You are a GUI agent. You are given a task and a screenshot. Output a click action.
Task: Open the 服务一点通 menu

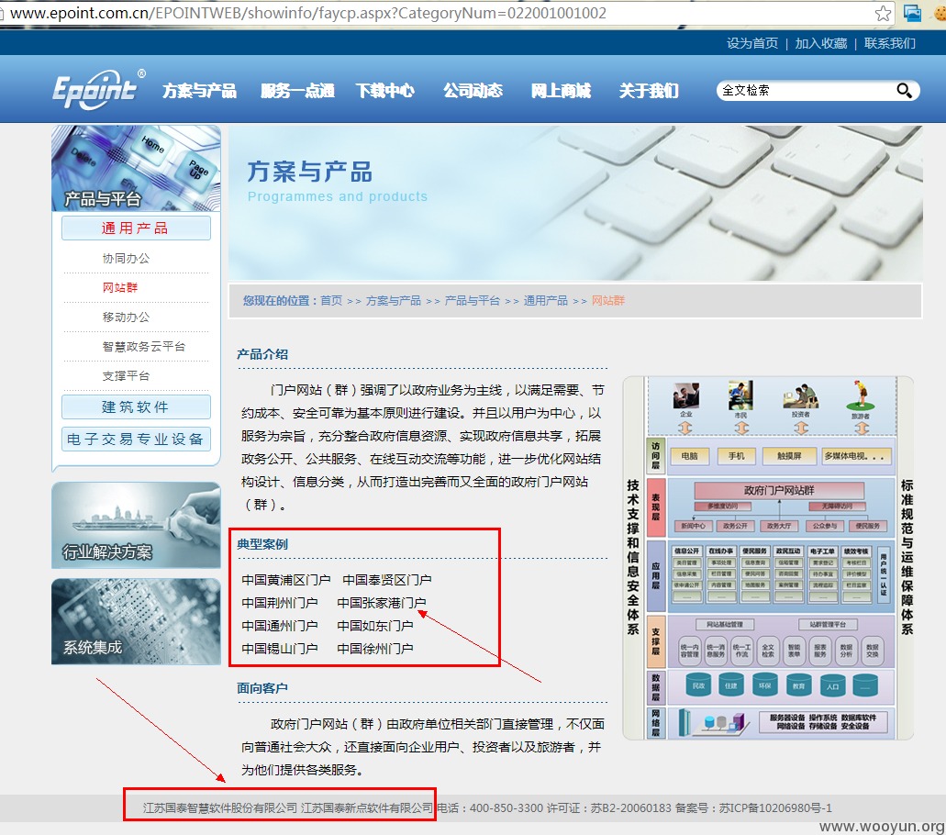coord(297,91)
